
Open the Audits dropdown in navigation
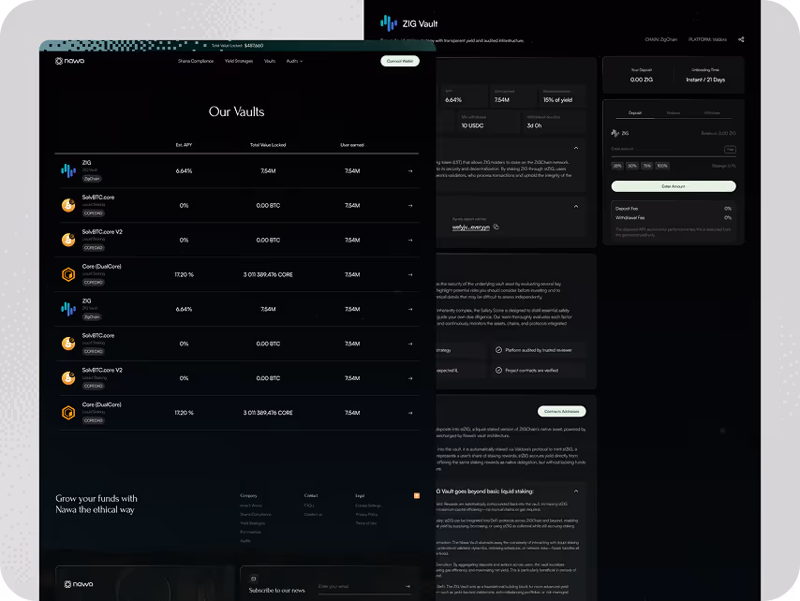click(294, 61)
